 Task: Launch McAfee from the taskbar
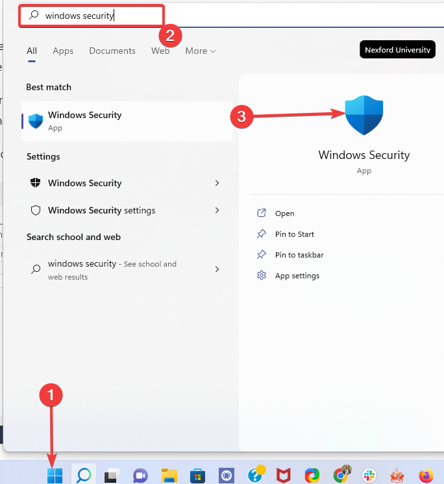284,476
